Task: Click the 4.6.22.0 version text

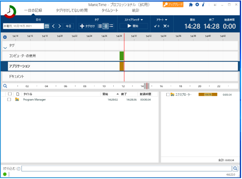Action: 231,174
